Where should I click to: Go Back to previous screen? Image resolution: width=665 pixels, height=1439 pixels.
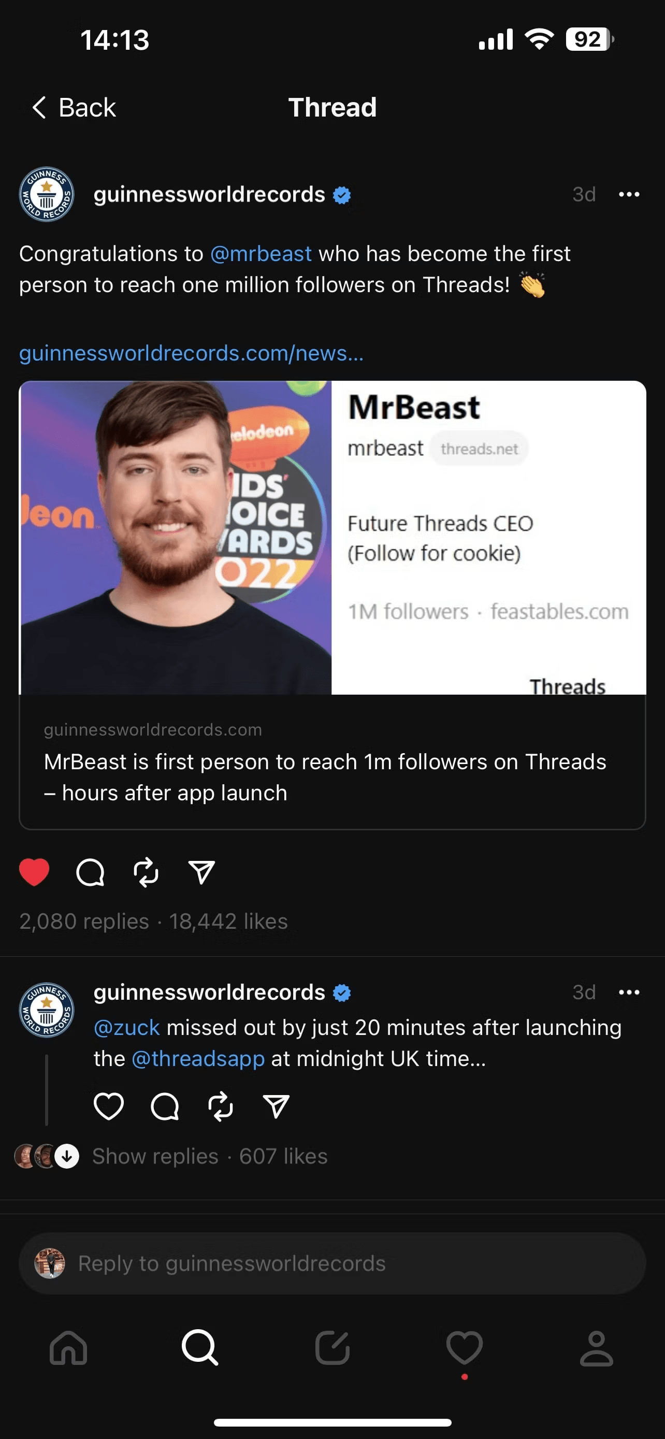click(x=74, y=107)
